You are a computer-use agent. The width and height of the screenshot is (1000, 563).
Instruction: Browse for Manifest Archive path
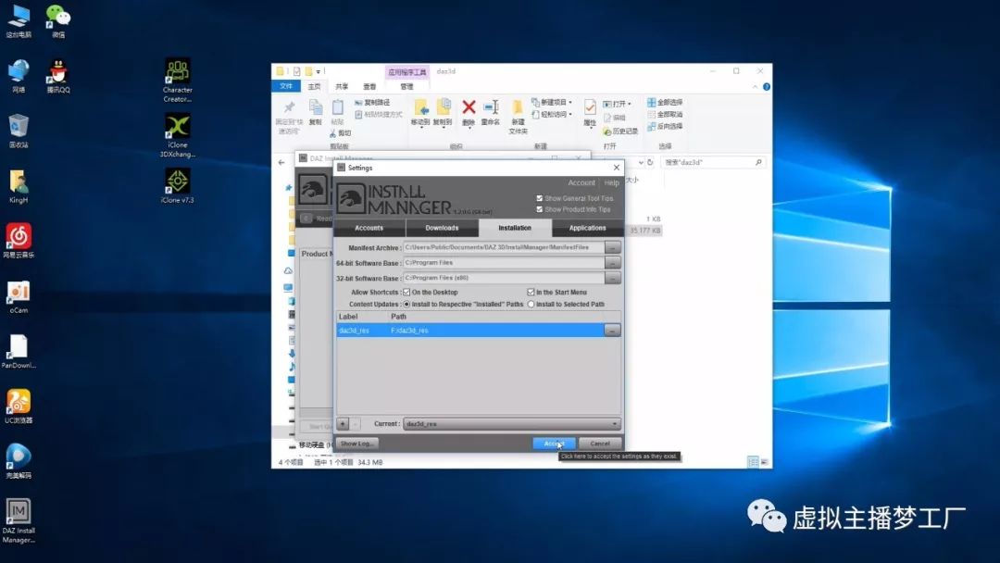pyautogui.click(x=612, y=247)
